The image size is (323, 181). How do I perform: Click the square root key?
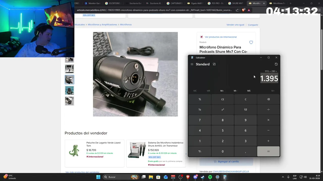point(246,110)
